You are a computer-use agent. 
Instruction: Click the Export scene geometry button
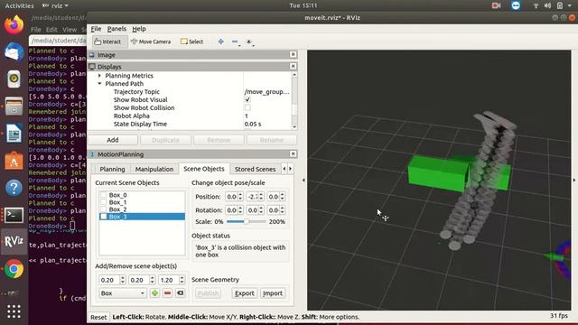(x=245, y=292)
